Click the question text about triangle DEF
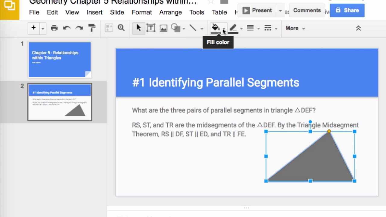 tap(224, 110)
